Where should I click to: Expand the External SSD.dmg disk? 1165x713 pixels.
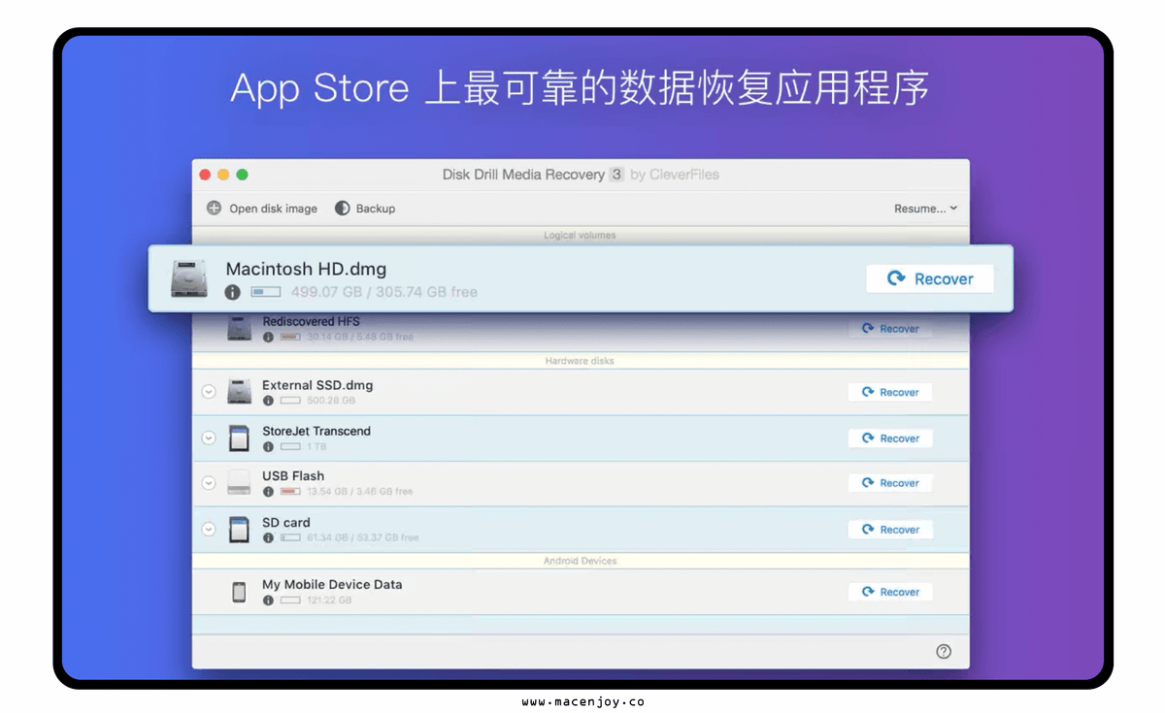pos(208,392)
